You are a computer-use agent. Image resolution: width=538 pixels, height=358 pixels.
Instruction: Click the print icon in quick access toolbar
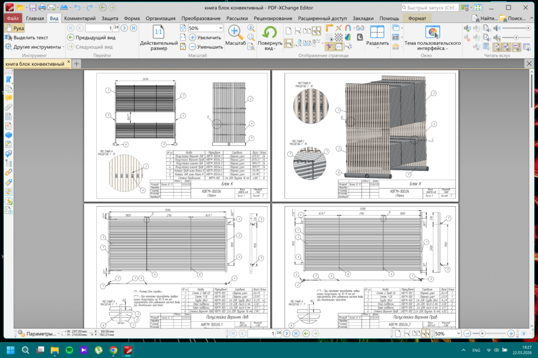(42, 8)
